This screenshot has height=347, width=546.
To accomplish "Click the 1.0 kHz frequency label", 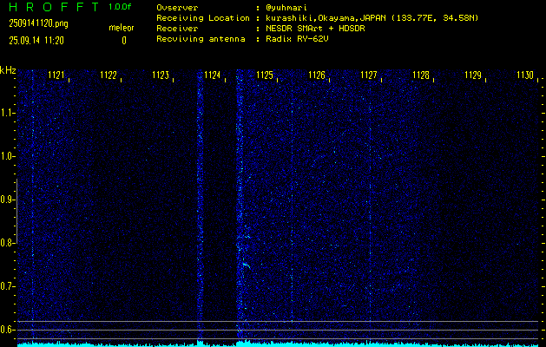I will point(6,156).
